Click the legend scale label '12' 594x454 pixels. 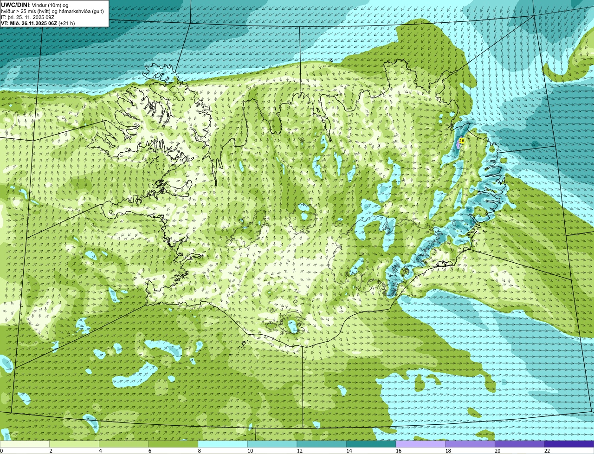click(x=300, y=451)
